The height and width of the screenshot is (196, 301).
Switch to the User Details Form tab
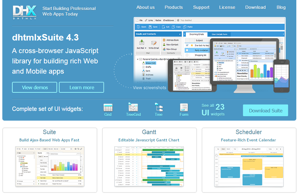coord(219,34)
